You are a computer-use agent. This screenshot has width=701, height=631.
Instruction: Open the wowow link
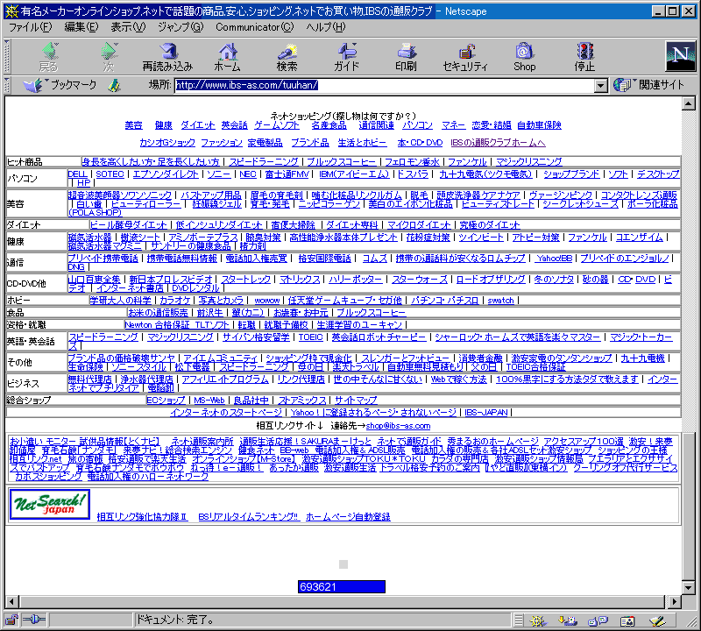[x=267, y=301]
